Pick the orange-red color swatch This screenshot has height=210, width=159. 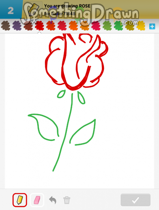pyautogui.click(x=51, y=25)
